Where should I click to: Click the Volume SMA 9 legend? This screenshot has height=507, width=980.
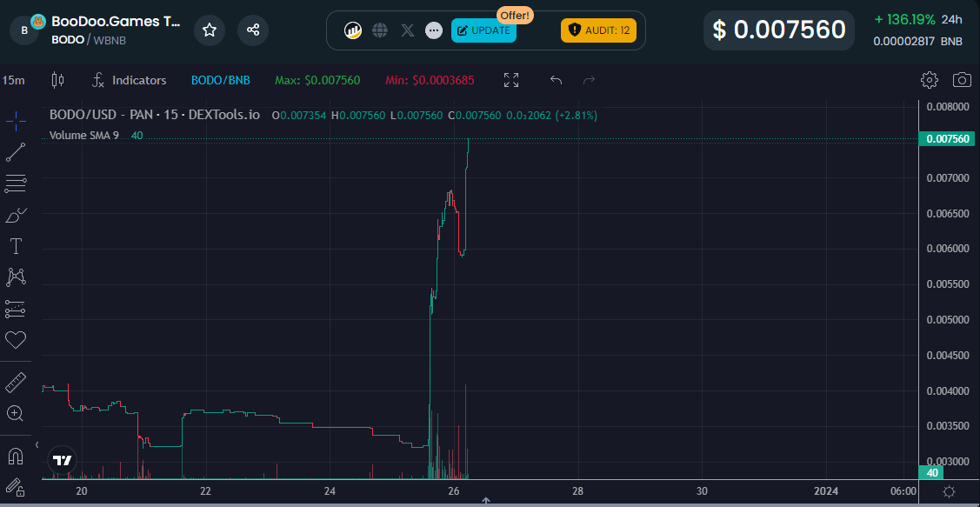pyautogui.click(x=83, y=135)
